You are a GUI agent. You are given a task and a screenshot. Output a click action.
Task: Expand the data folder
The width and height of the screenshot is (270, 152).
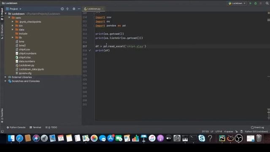pos(13,30)
